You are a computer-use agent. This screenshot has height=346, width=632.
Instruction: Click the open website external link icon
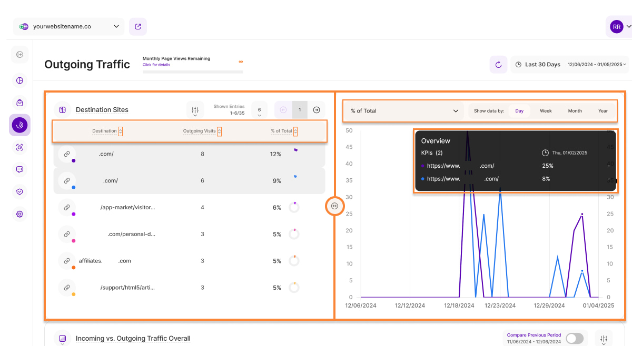[x=138, y=26]
